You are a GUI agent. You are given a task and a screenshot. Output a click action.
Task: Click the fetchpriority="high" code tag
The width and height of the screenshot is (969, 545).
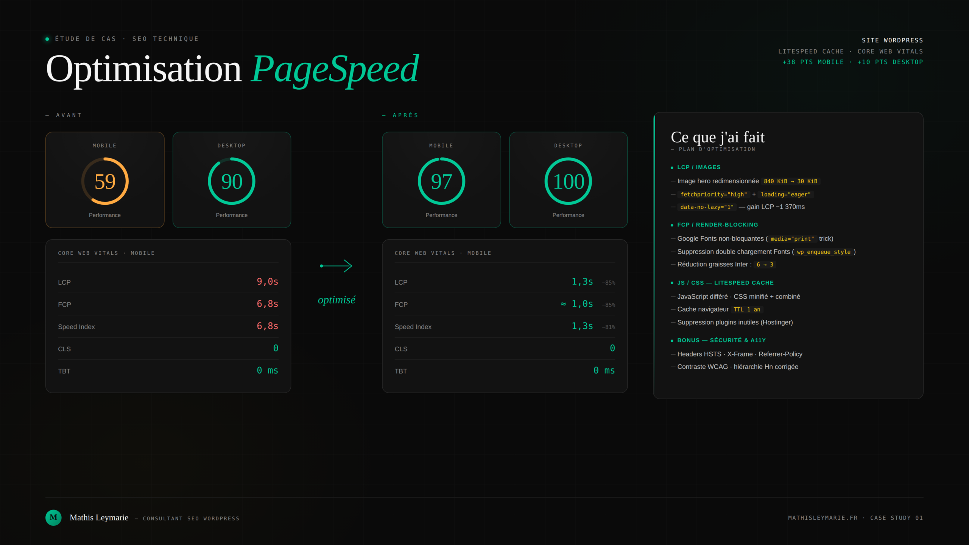tap(714, 195)
